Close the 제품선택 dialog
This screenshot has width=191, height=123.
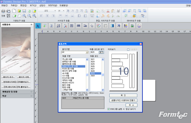[141, 44]
